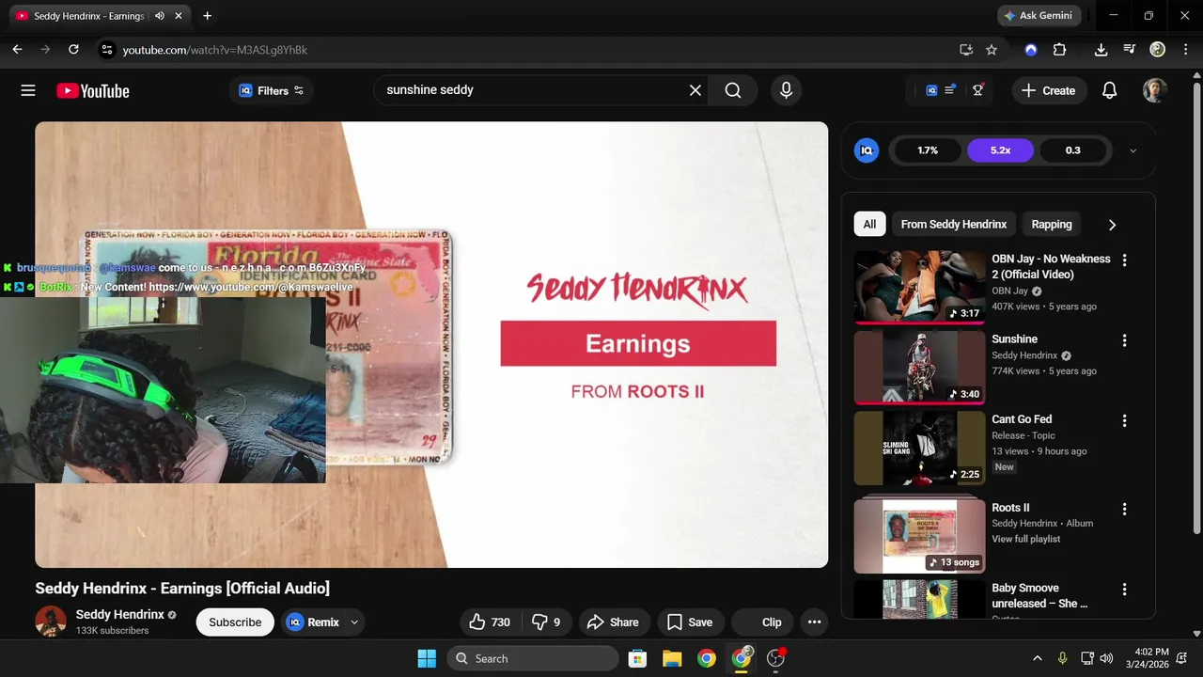Click the search magnifier button

(x=733, y=90)
